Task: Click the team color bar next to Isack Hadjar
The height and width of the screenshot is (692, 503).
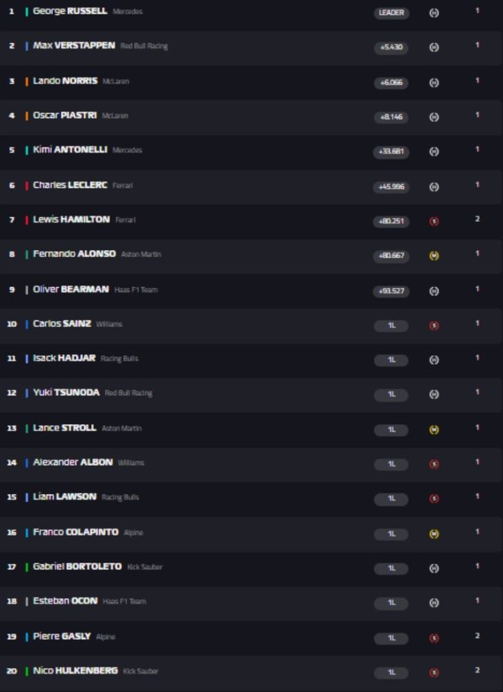Action: [x=27, y=358]
